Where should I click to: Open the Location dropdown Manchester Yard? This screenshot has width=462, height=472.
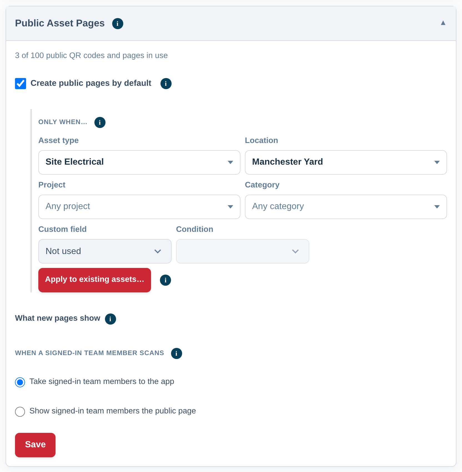(346, 162)
